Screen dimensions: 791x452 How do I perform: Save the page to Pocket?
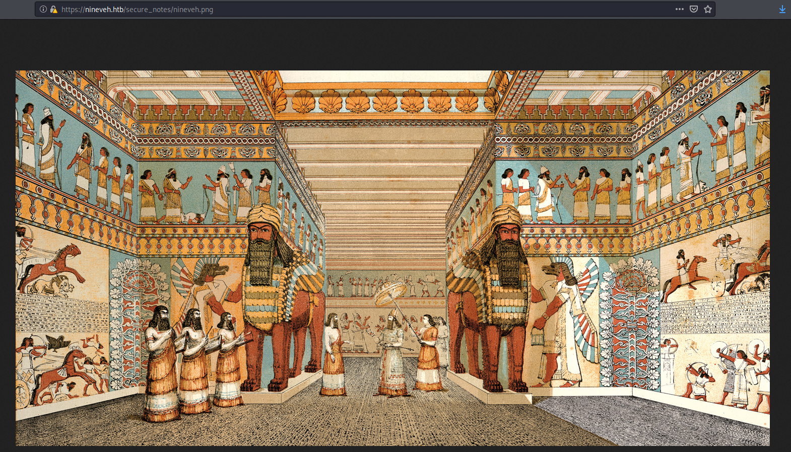click(694, 9)
